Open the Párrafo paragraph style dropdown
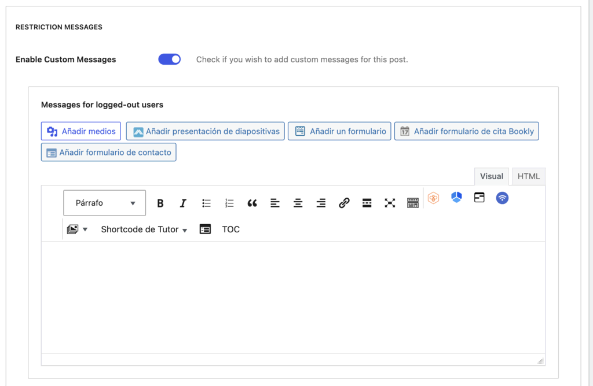593x386 pixels. pyautogui.click(x=104, y=203)
